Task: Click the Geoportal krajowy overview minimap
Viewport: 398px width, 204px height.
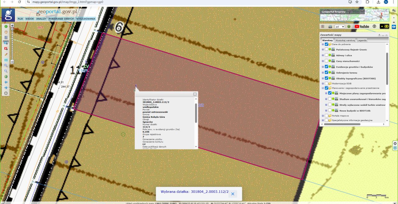Action: (354, 15)
